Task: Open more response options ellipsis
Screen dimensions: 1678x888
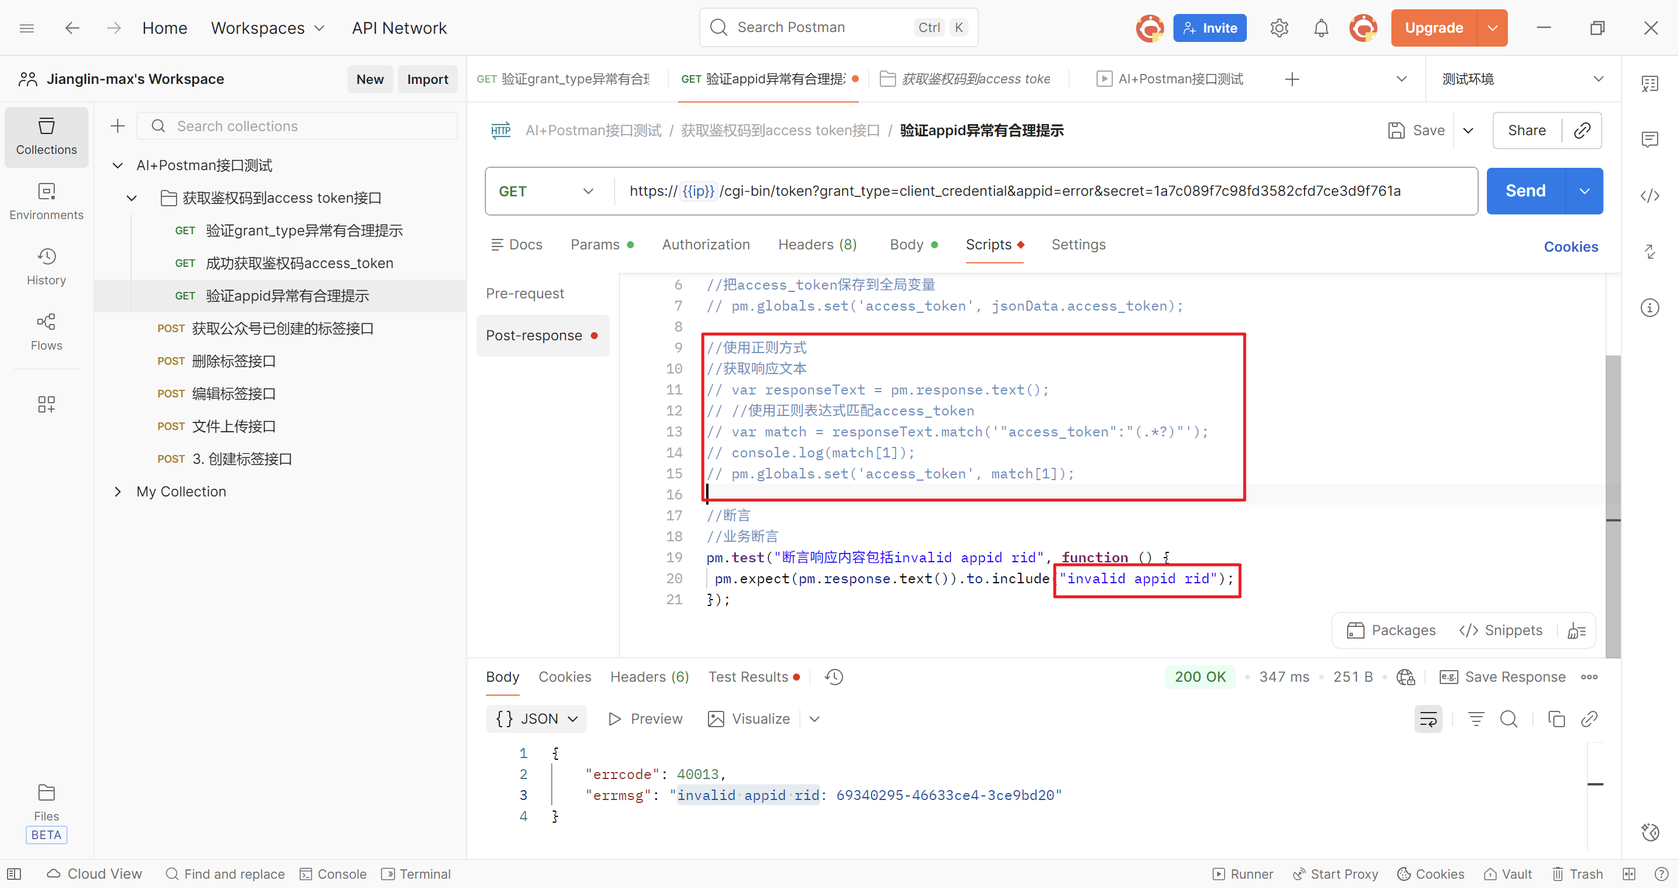Action: (x=1589, y=677)
